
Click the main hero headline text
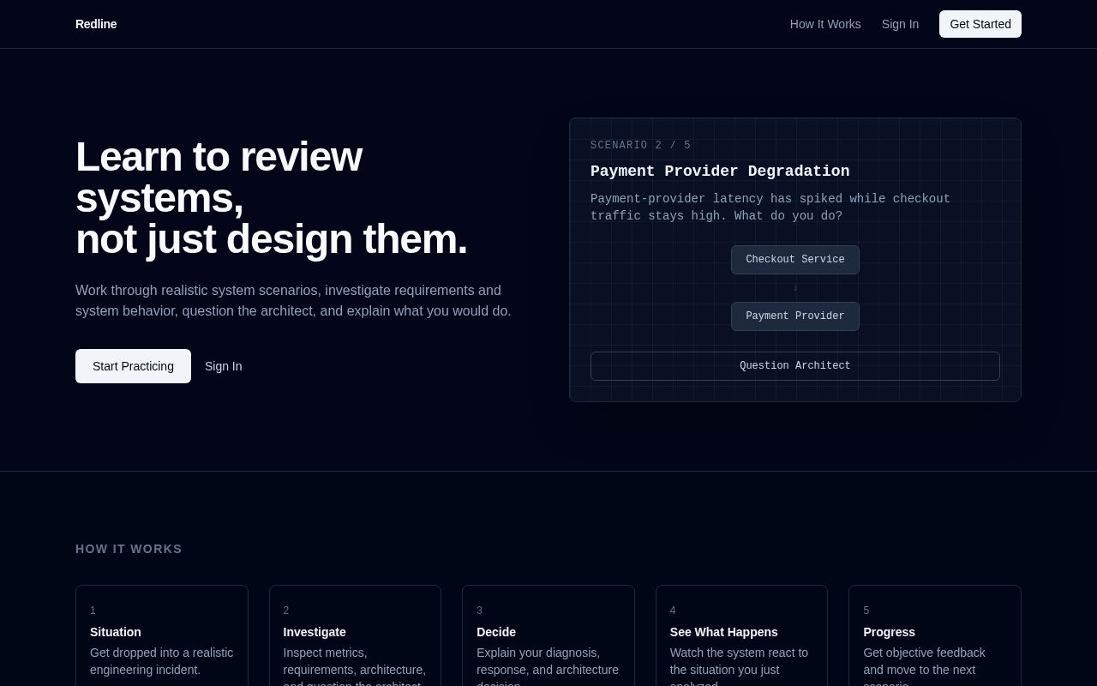(272, 198)
